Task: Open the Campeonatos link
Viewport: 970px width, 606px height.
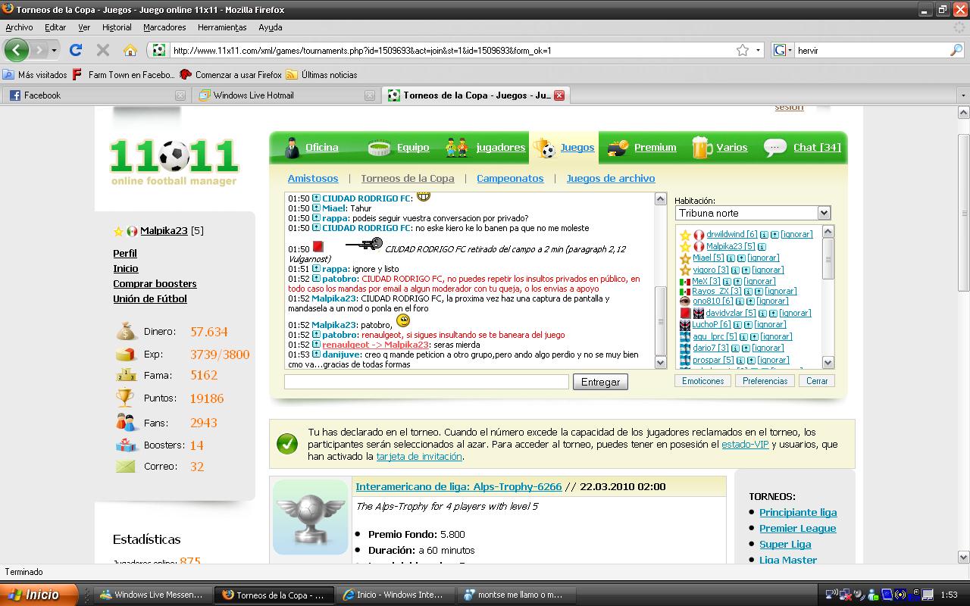Action: (510, 178)
